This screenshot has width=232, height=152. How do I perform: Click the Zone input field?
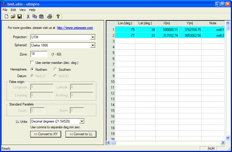[x=39, y=54]
